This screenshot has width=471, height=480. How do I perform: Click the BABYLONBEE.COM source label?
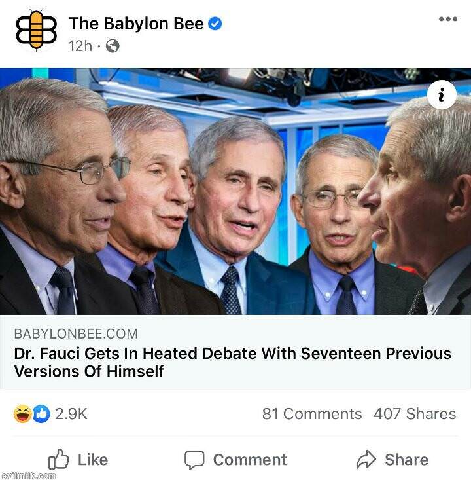[x=76, y=334]
